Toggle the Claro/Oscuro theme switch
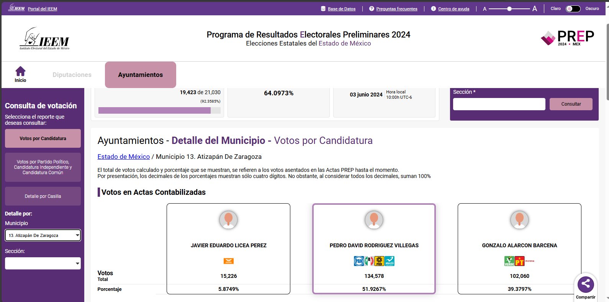Viewport: 609px width, 302px height. (x=573, y=9)
